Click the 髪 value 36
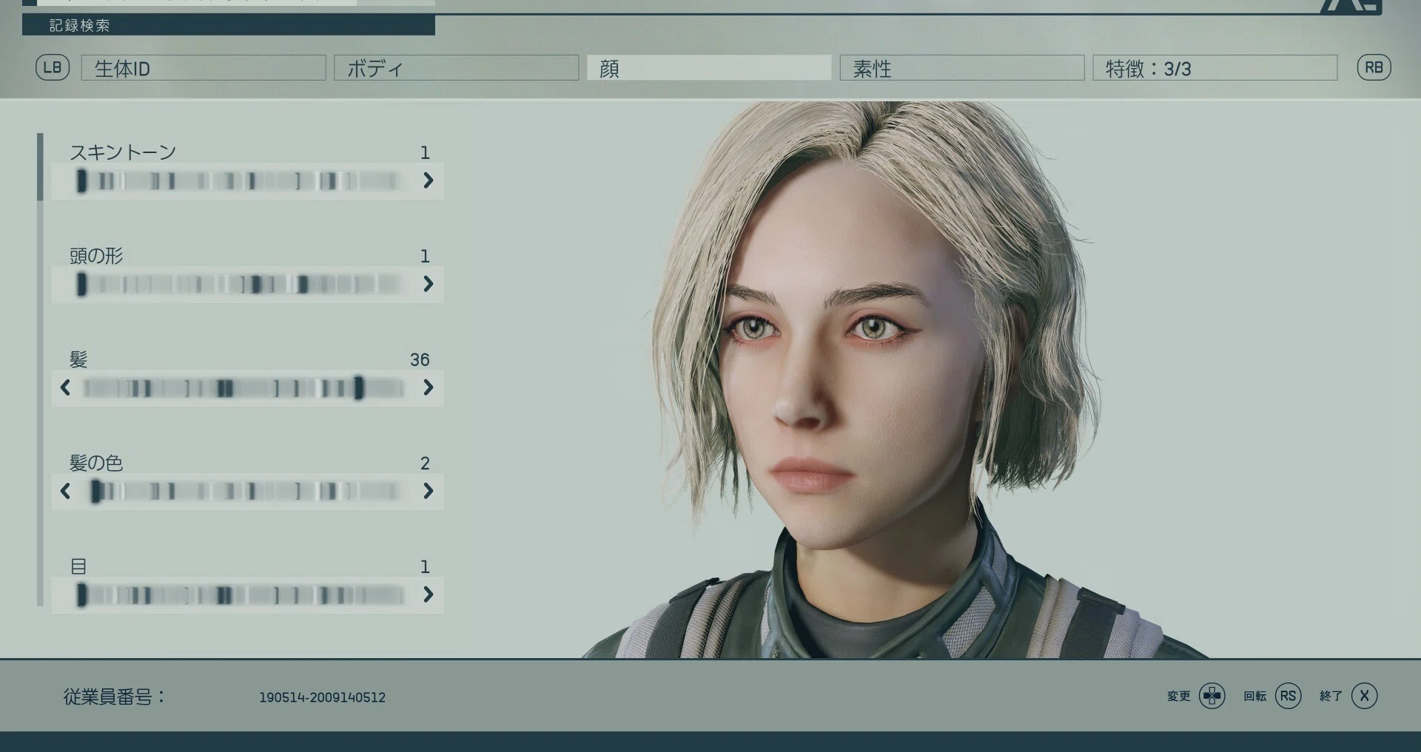 (420, 359)
